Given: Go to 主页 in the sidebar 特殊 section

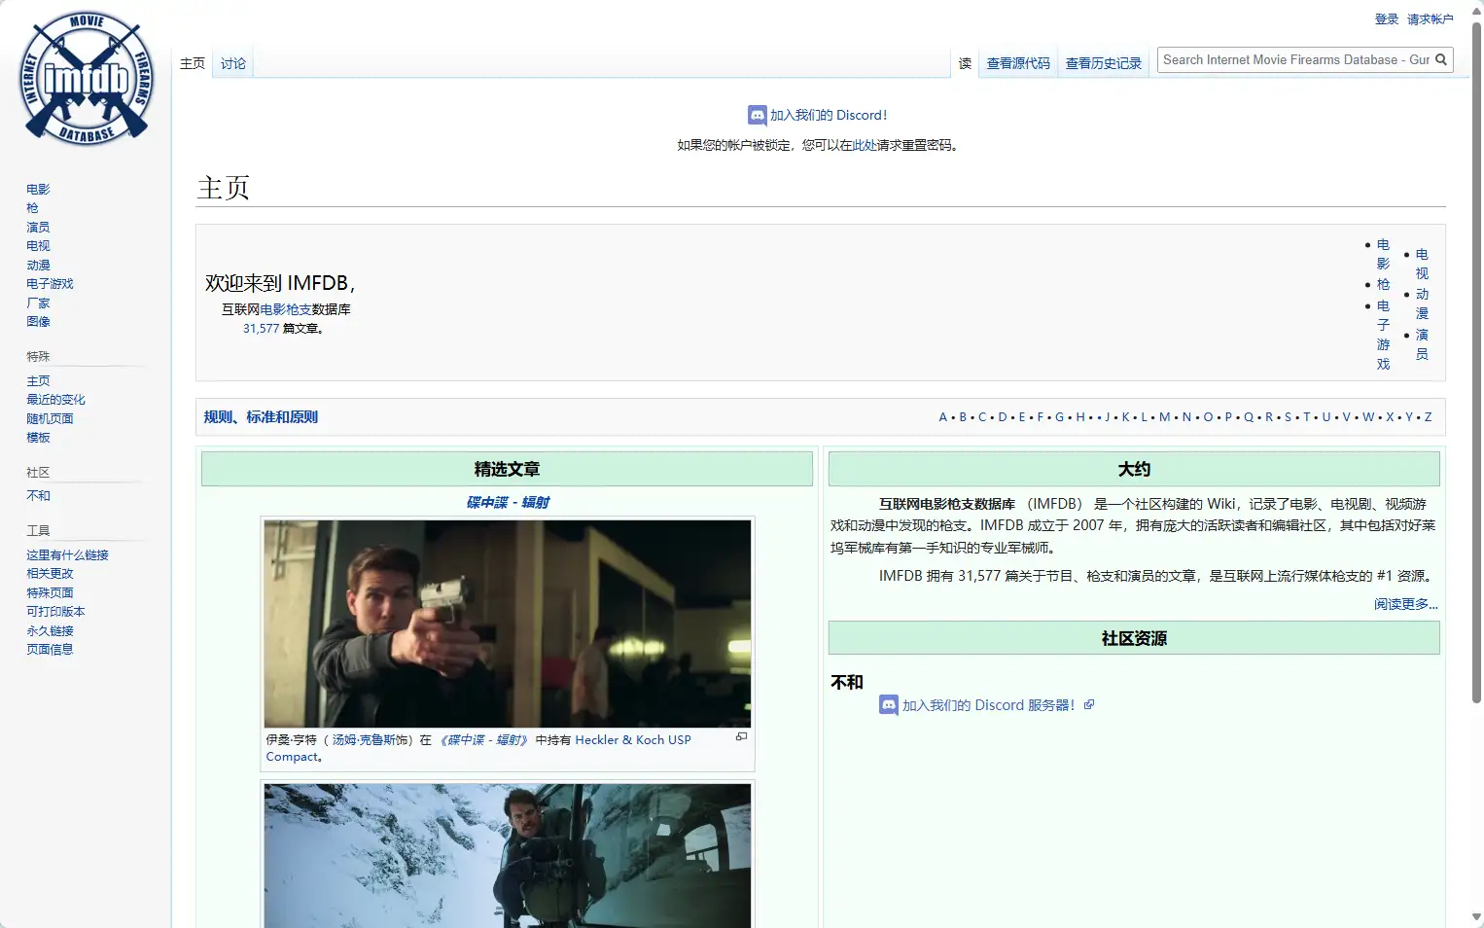Looking at the screenshot, I should (x=38, y=381).
